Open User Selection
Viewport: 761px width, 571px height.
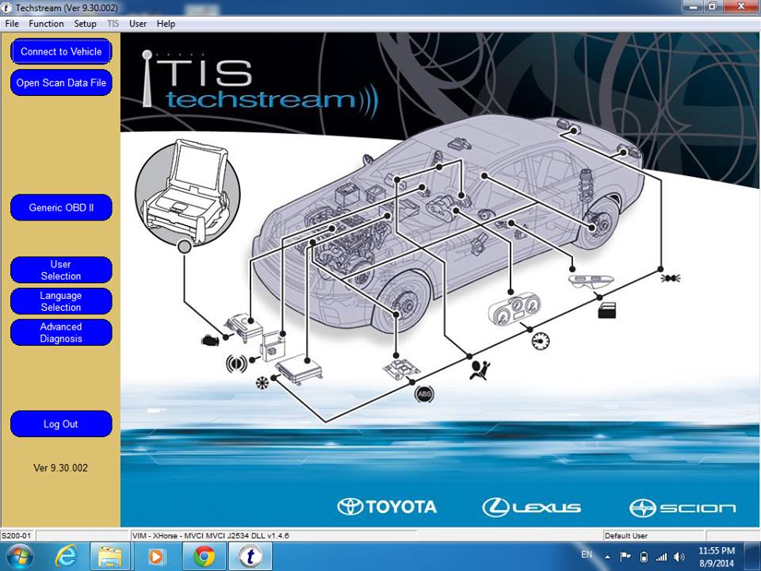pyautogui.click(x=61, y=270)
